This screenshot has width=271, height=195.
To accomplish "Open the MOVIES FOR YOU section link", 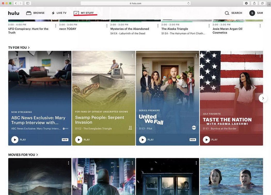I will [23, 155].
